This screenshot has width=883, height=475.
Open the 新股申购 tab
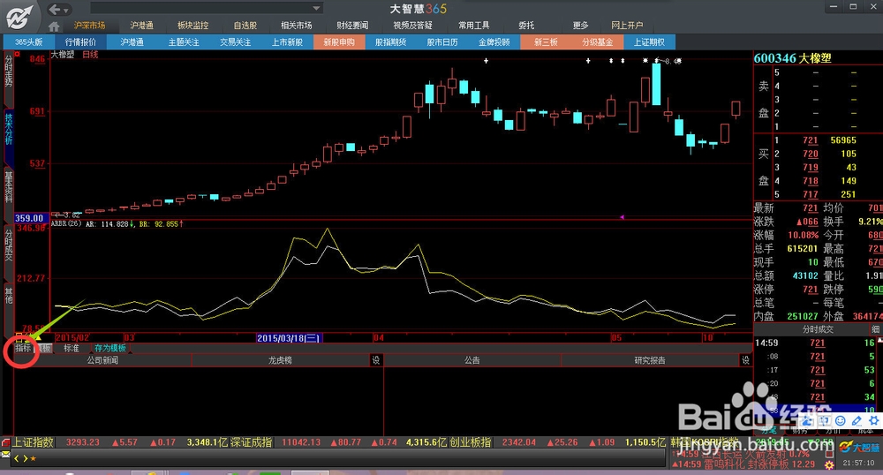coord(339,42)
